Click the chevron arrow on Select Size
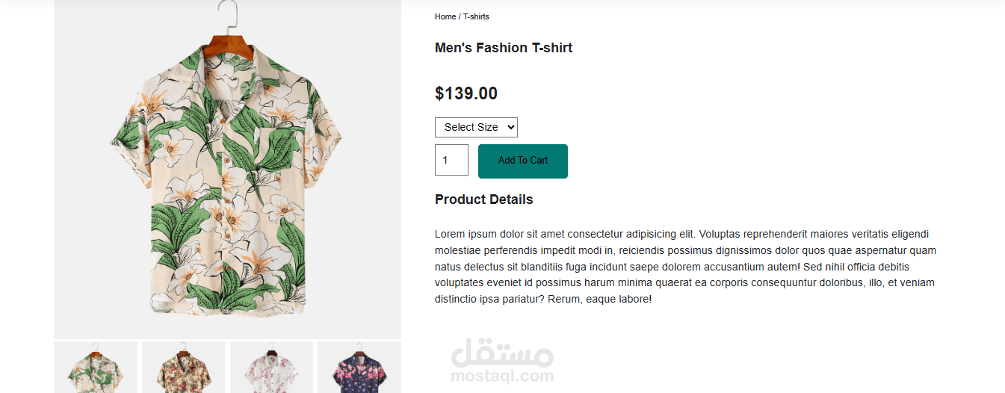Viewport: 1005px width, 393px height. click(511, 127)
